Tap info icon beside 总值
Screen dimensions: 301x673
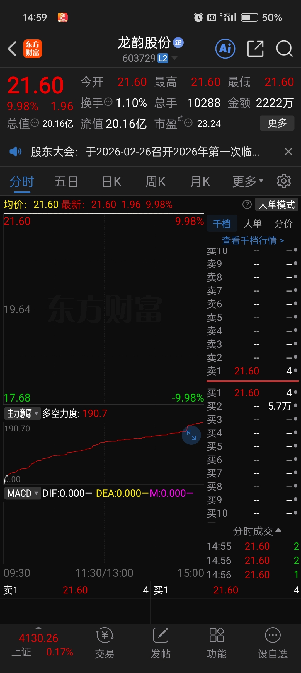tap(35, 123)
